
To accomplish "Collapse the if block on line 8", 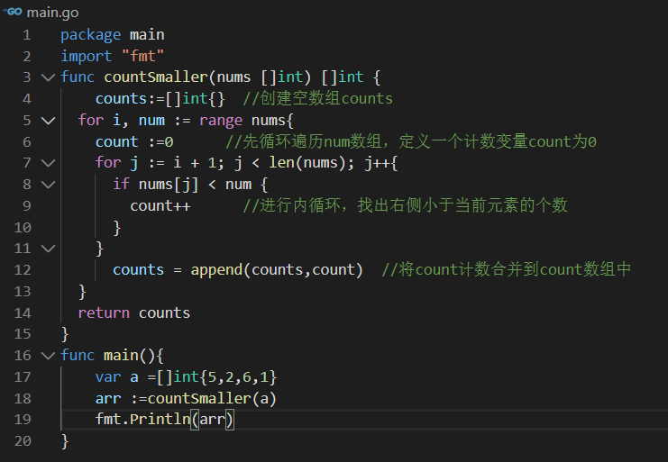I will tap(48, 185).
